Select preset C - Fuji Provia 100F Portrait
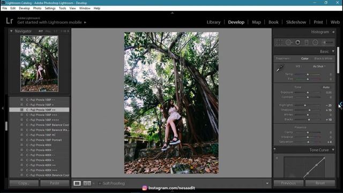This screenshot has height=193, width=343. [44, 140]
